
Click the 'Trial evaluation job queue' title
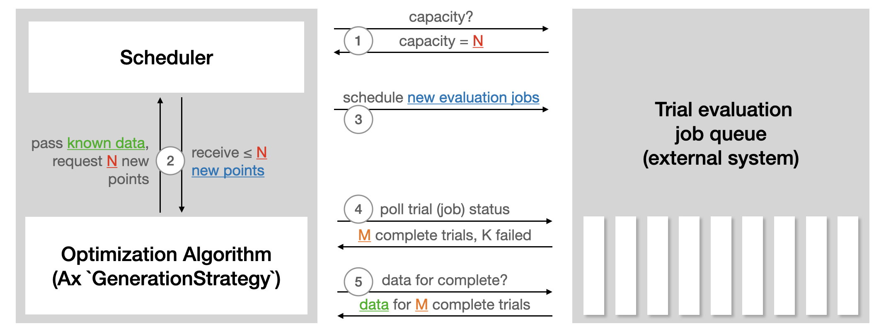(x=721, y=134)
